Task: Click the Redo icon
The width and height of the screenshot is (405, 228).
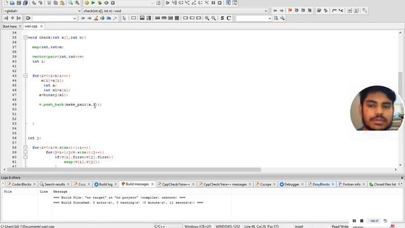Action: coord(40,3)
